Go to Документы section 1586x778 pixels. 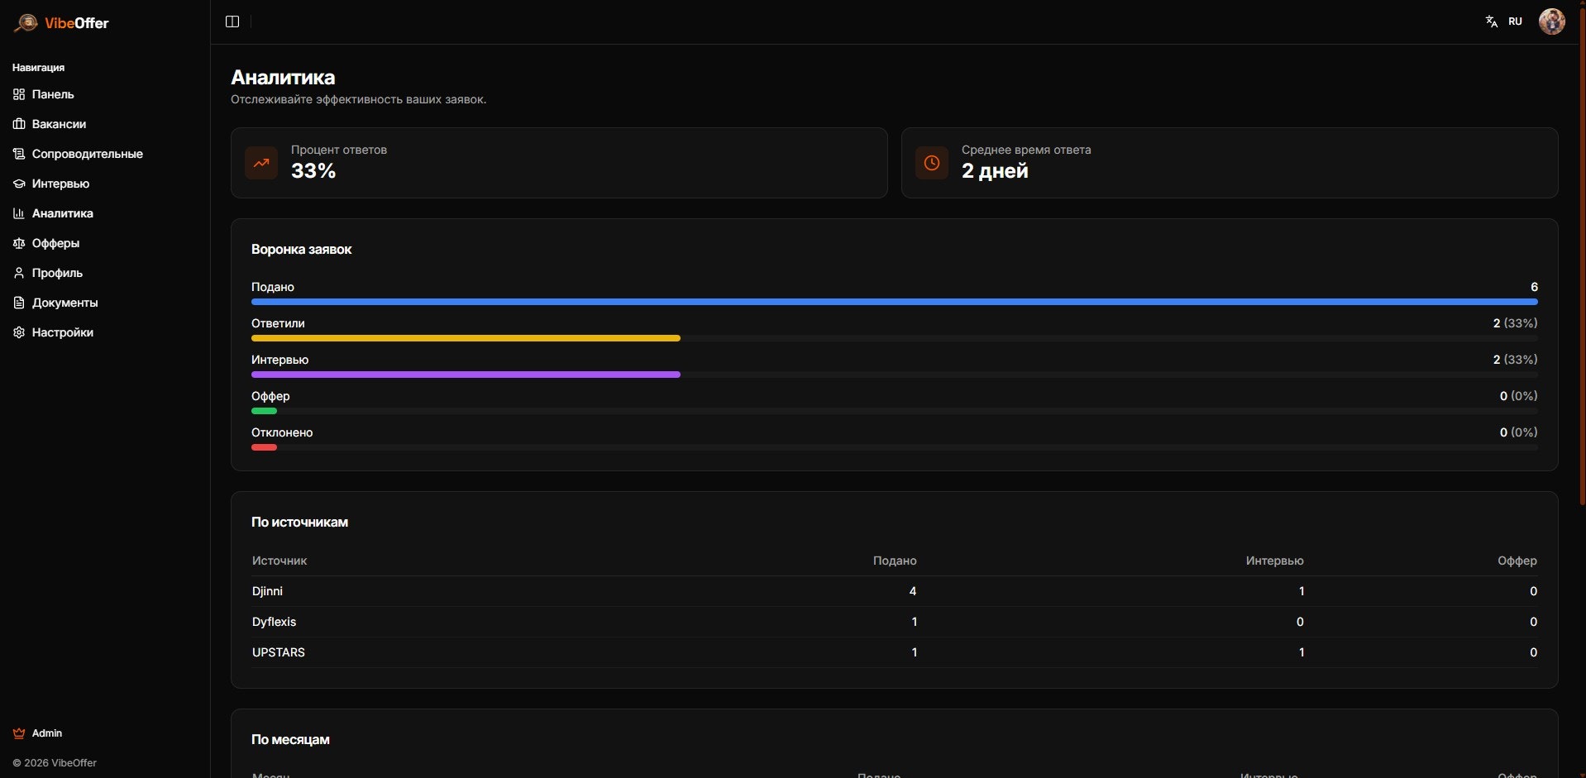pyautogui.click(x=64, y=303)
